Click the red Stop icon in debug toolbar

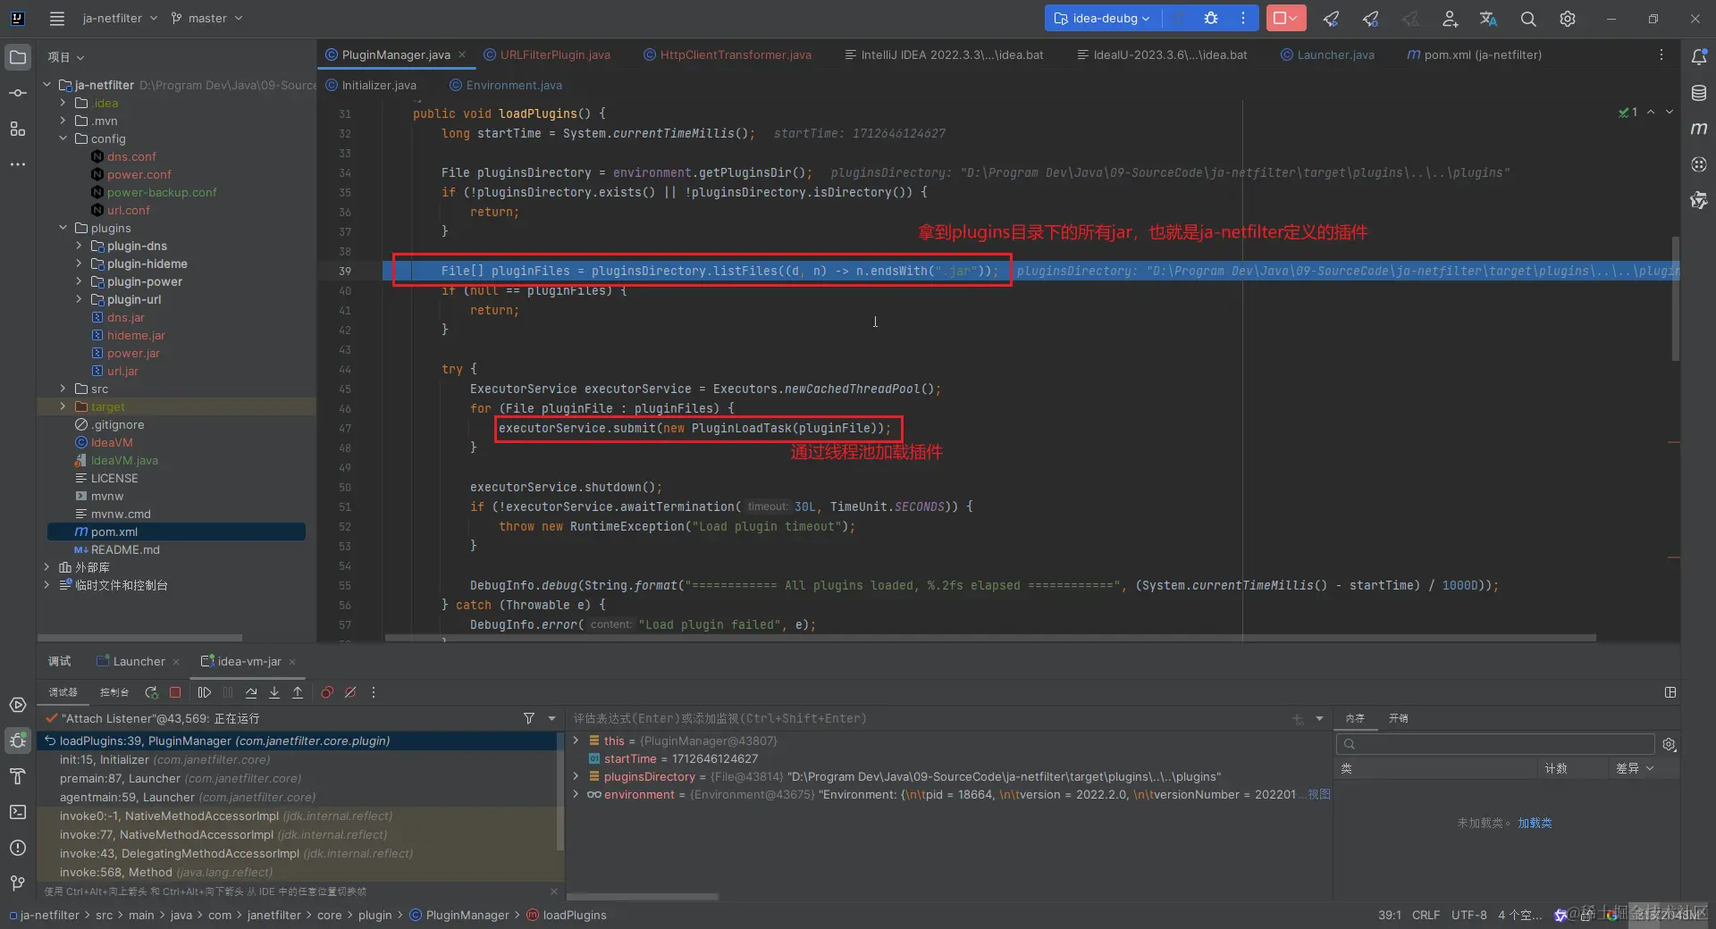click(x=175, y=692)
